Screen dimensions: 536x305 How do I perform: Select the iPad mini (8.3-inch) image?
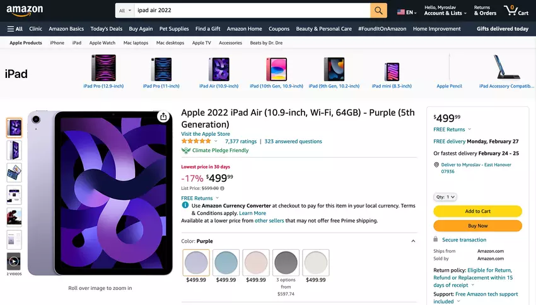[392, 71]
